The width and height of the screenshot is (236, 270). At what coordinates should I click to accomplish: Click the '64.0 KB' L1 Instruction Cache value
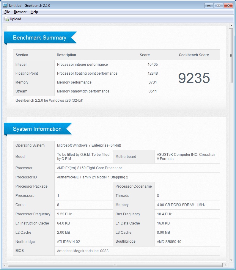(63, 223)
